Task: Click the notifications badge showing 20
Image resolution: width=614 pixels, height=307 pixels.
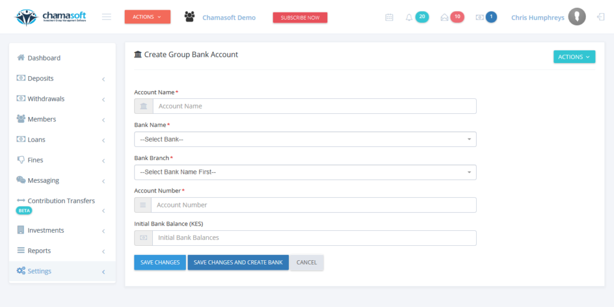Action: click(422, 17)
